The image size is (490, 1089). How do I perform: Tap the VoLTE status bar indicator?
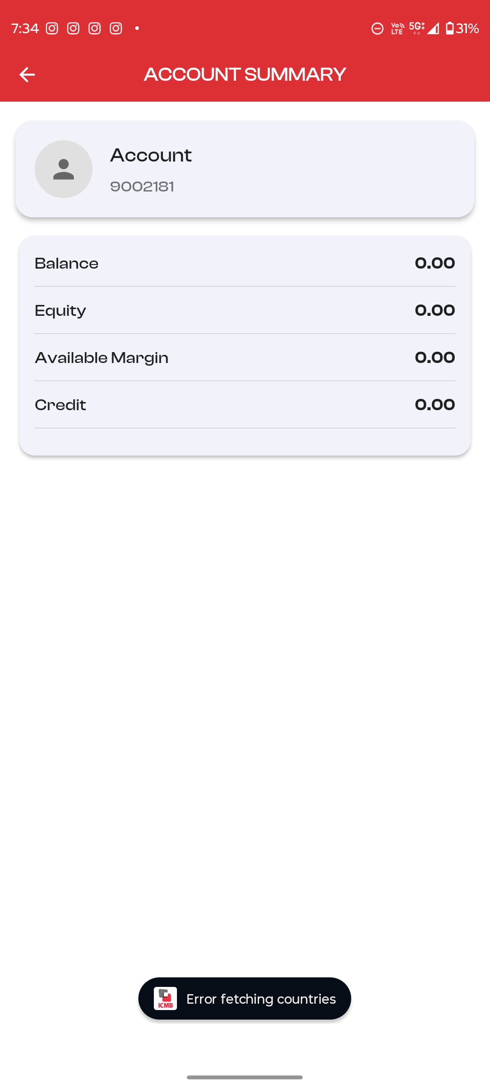pos(397,29)
